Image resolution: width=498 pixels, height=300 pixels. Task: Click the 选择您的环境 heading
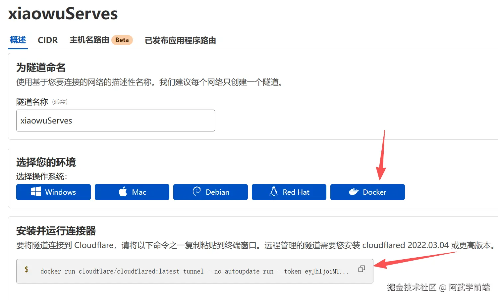pyautogui.click(x=46, y=162)
